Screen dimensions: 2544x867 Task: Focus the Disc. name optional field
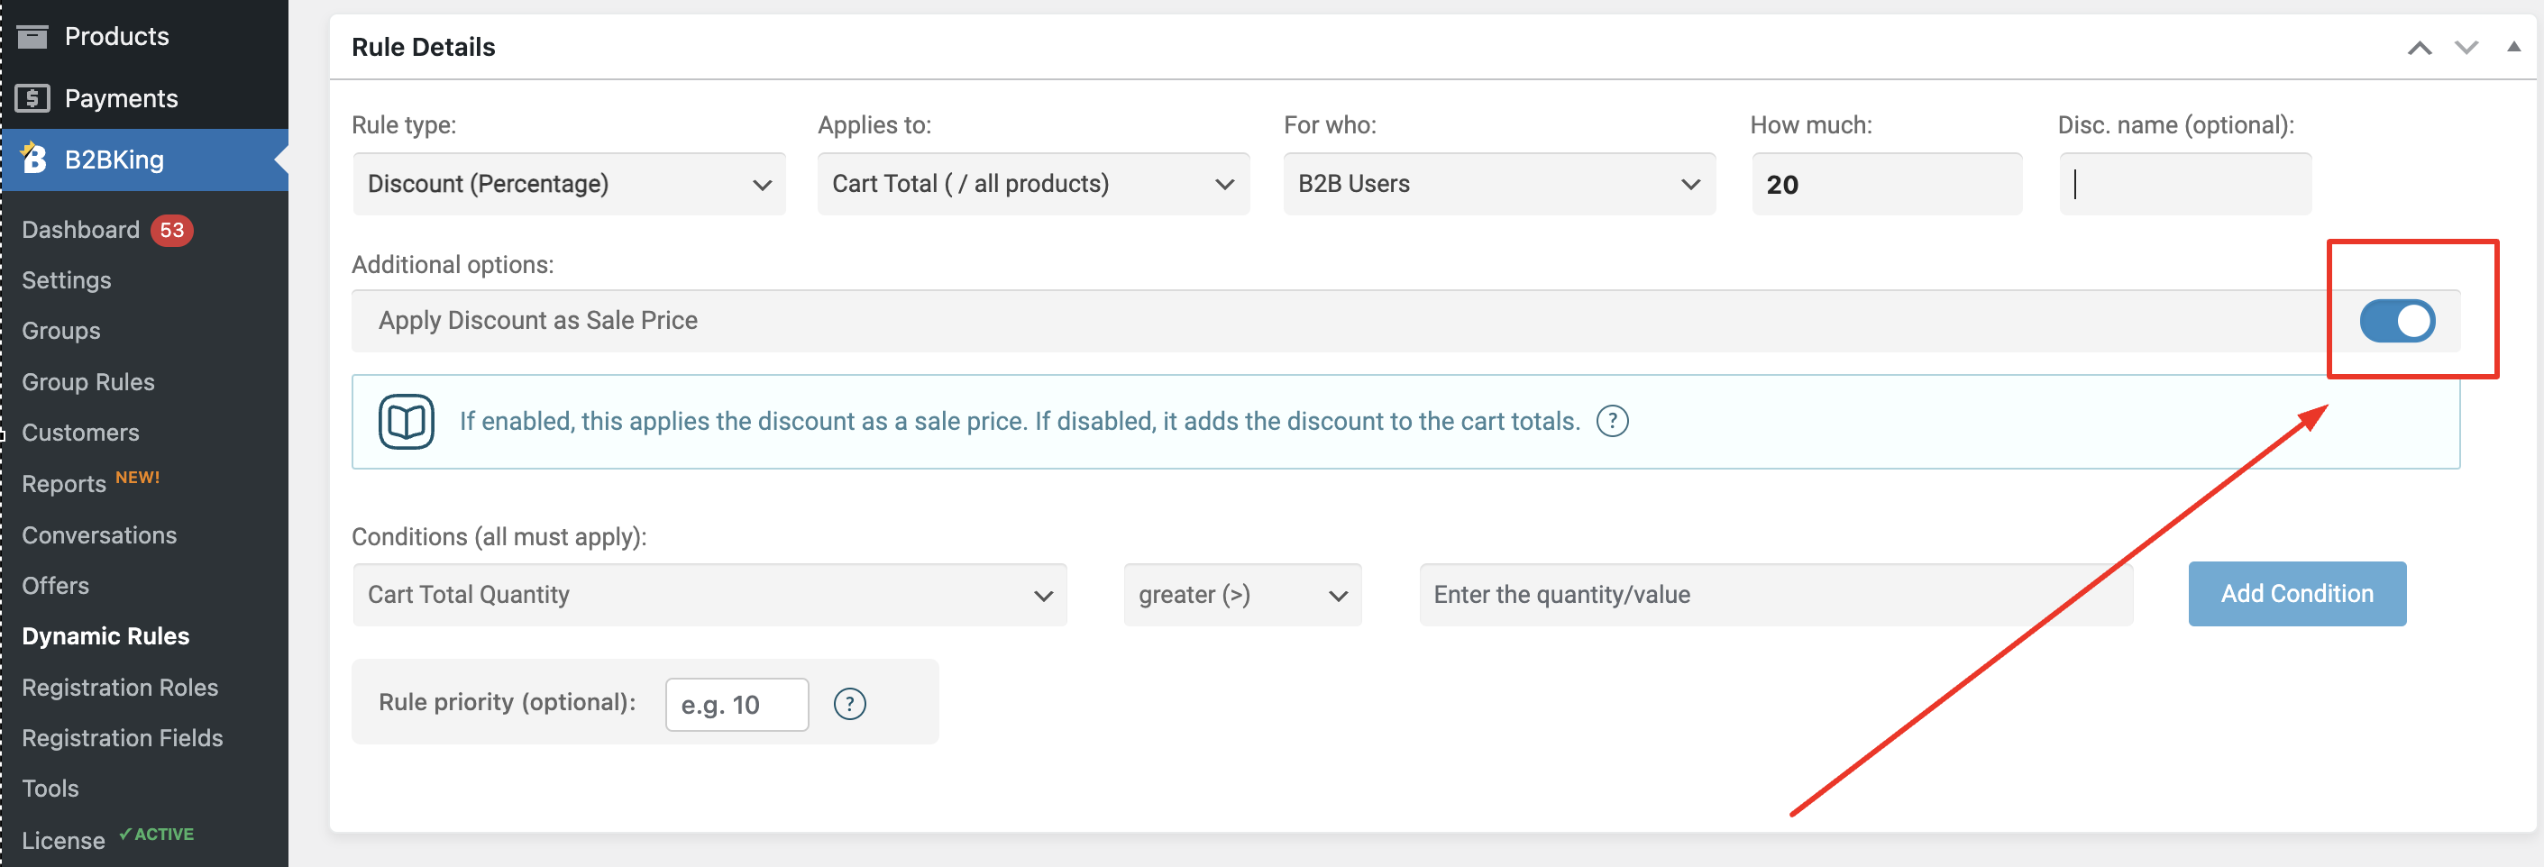pos(2184,185)
